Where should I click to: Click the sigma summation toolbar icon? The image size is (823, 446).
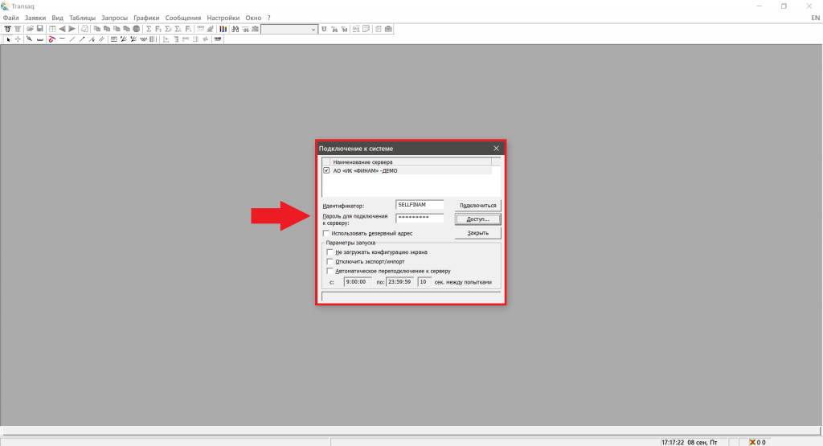[149, 29]
